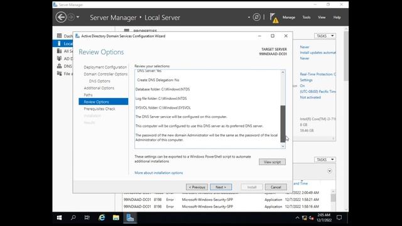Open taskbar search magnifier
Viewport: 402px width, 226px height.
73,218
